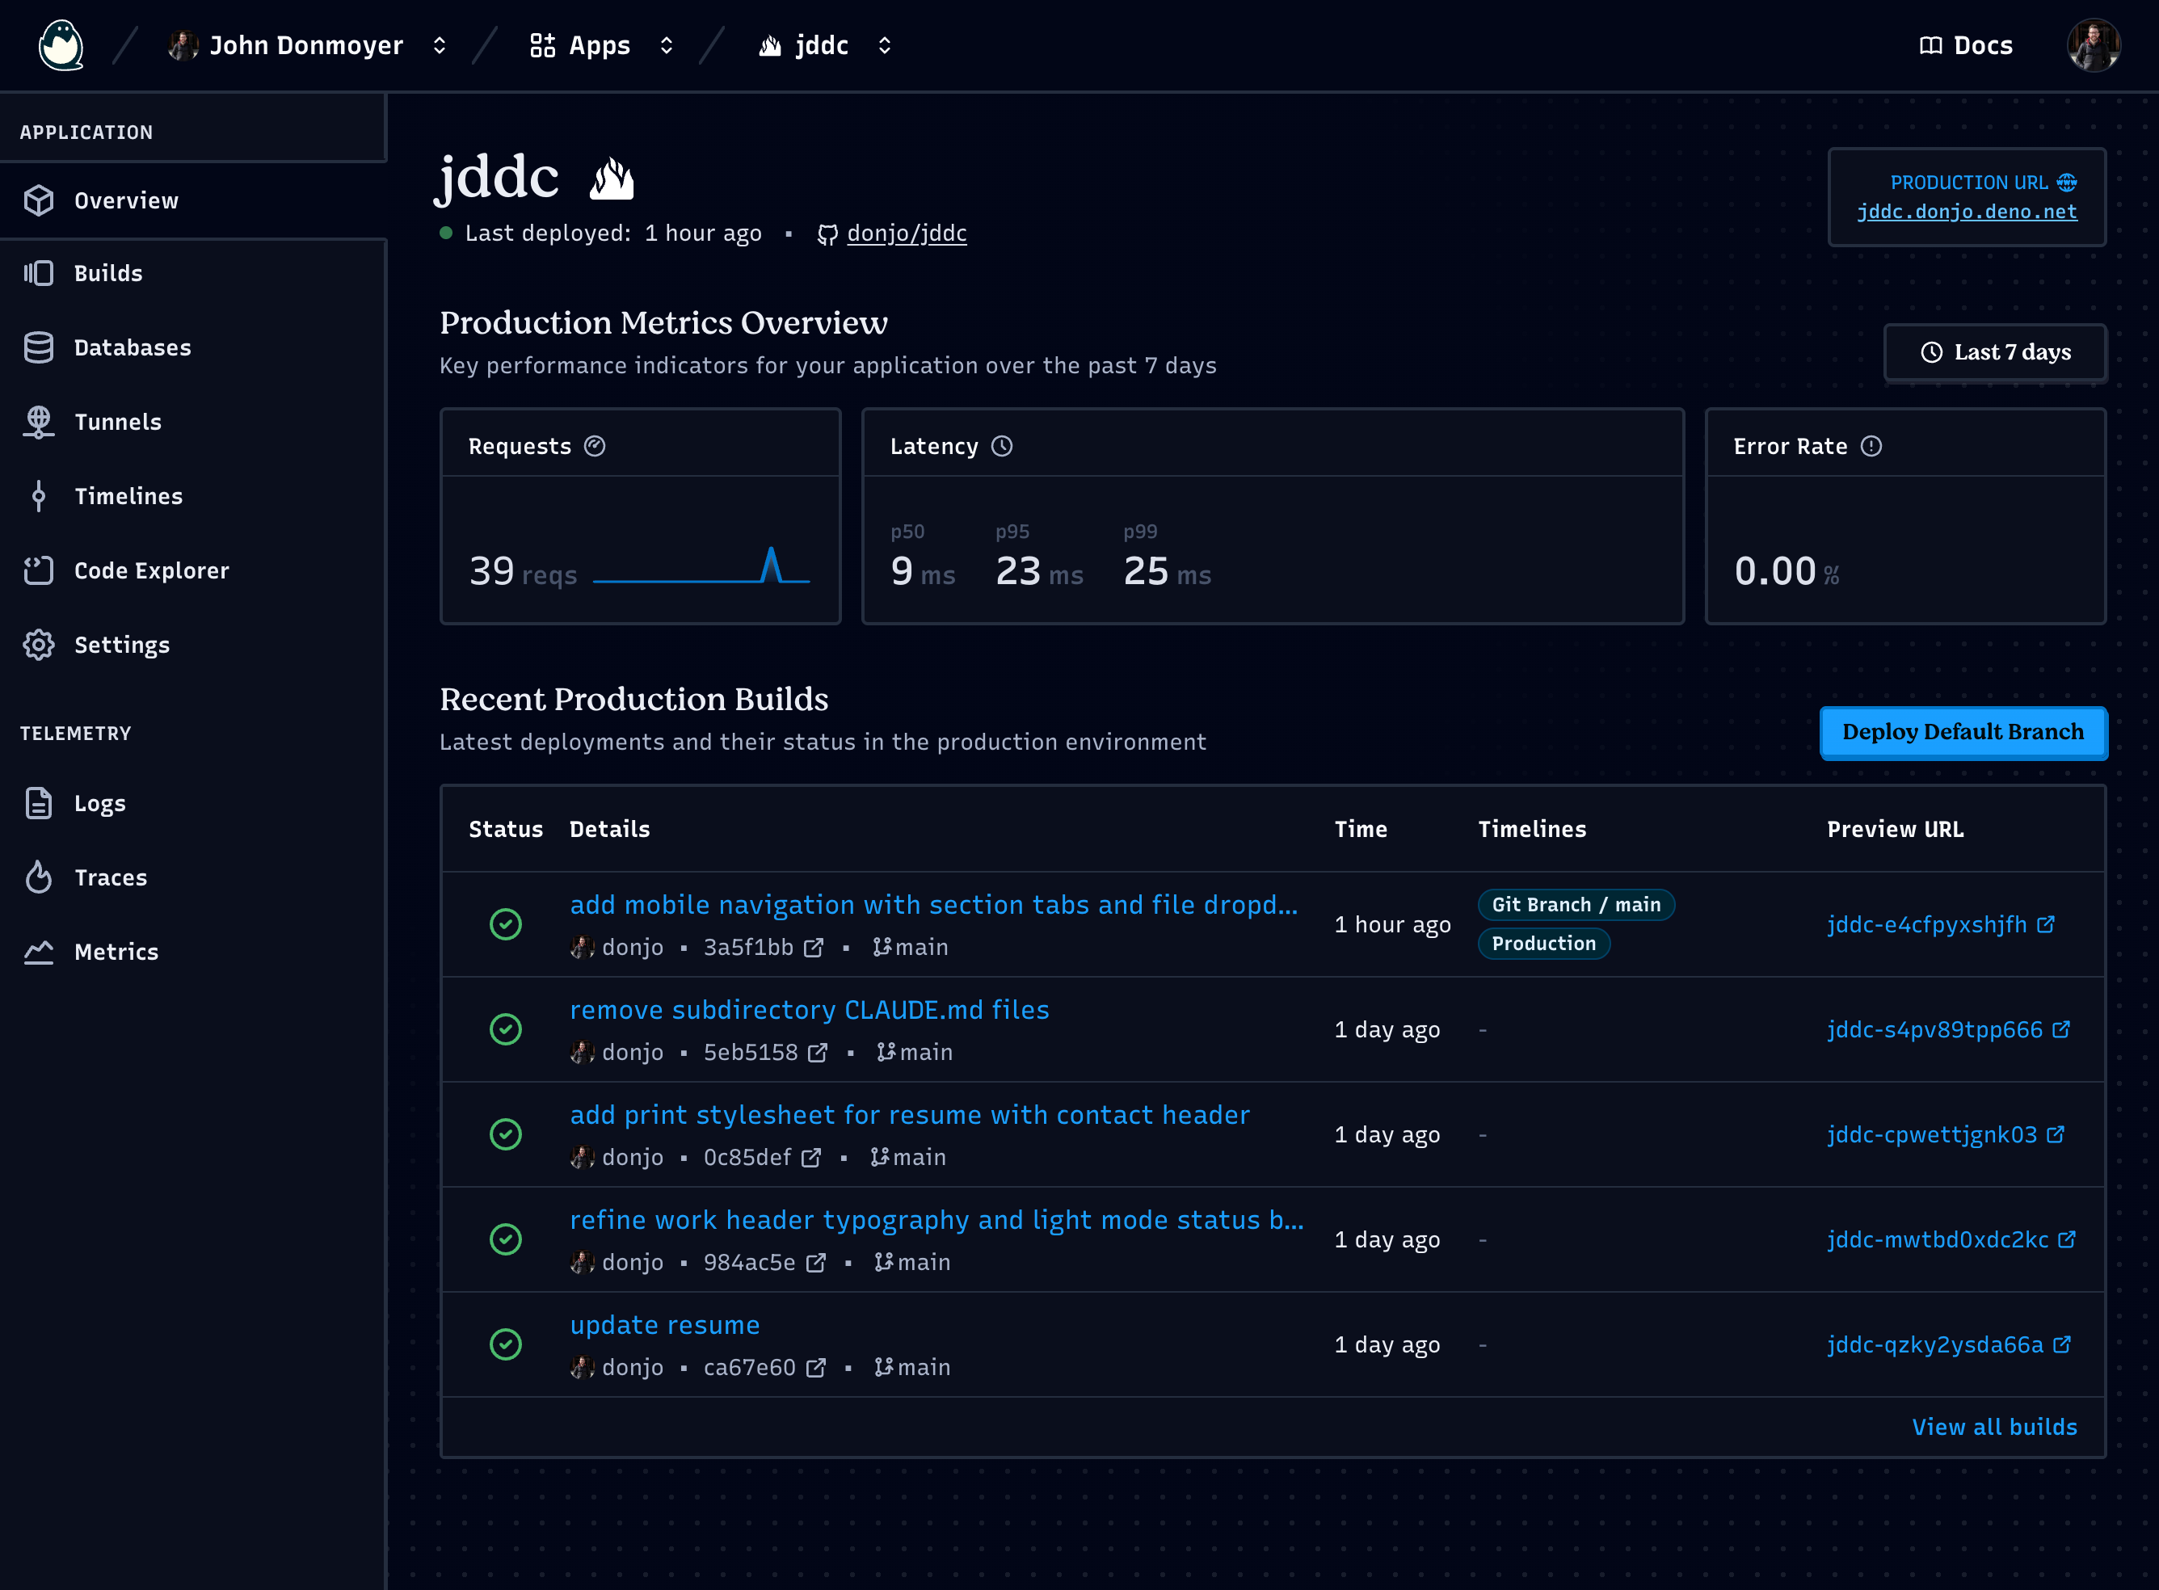Open the Apps selector dropdown
This screenshot has height=1590, width=2159.
click(x=599, y=44)
